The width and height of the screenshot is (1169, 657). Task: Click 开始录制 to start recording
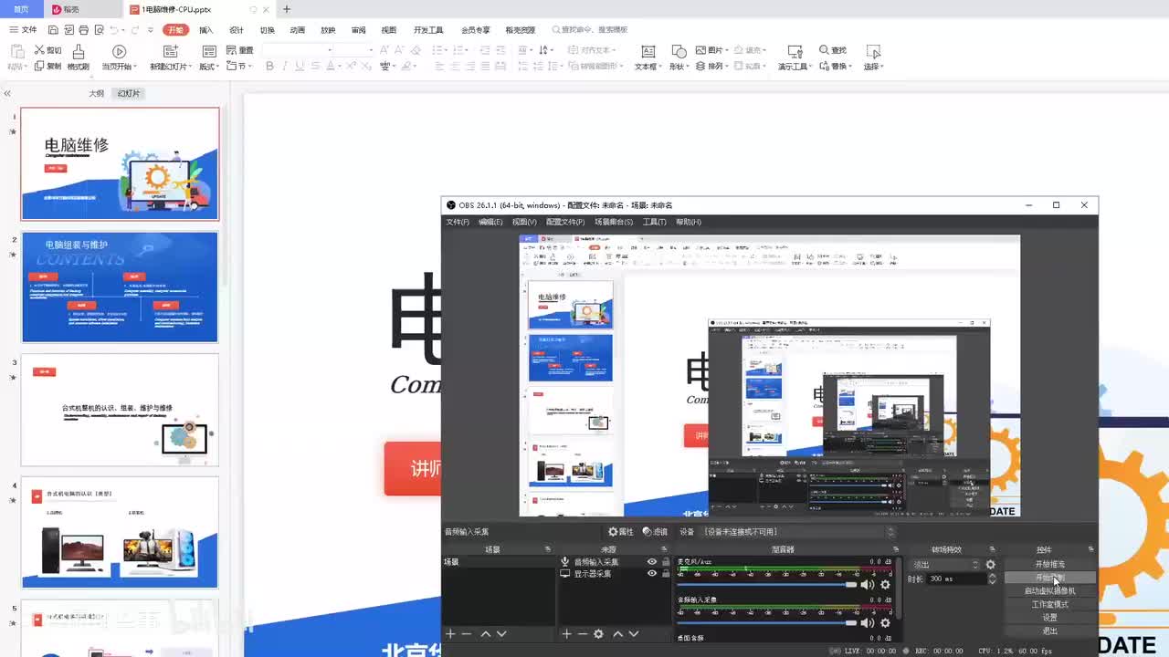[x=1049, y=578]
